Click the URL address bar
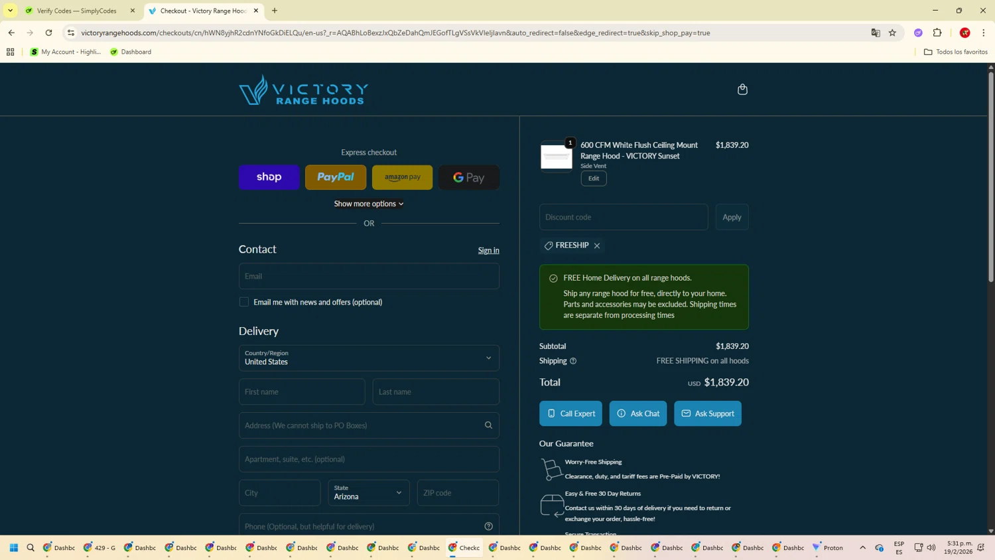 (x=464, y=33)
